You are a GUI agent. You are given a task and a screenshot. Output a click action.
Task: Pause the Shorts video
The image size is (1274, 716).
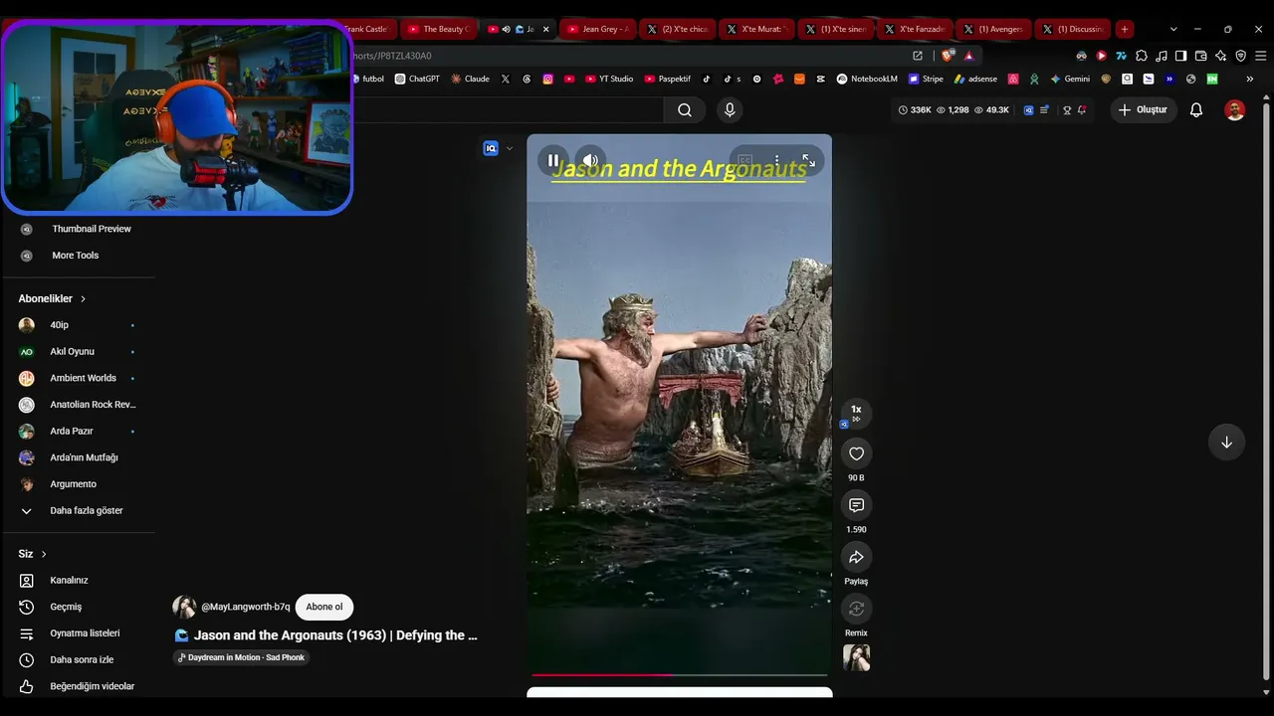pos(553,160)
